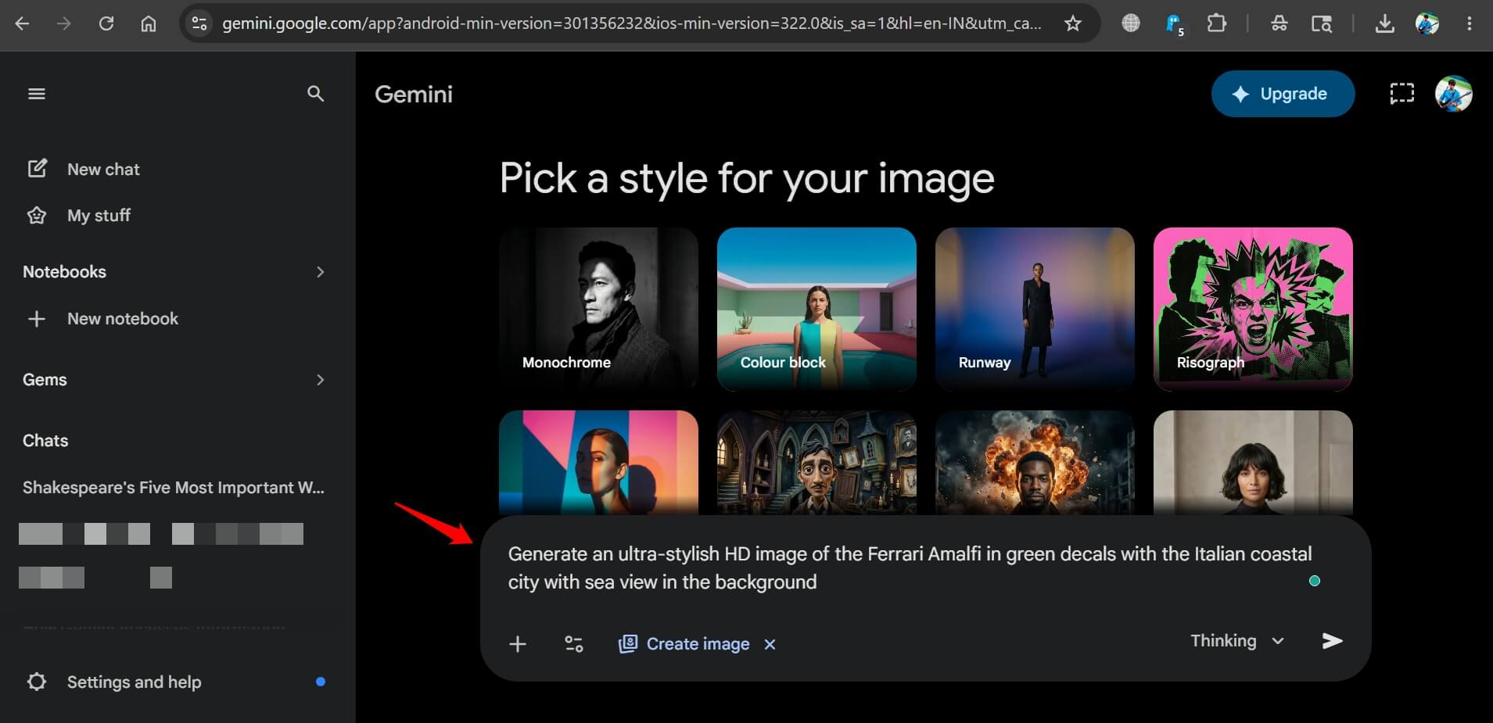View site information icon in address bar
This screenshot has height=723, width=1493.
point(199,23)
